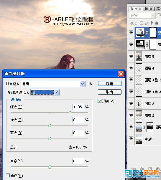
Task: Click the 图层 3 thumbnail
Action: point(139,103)
